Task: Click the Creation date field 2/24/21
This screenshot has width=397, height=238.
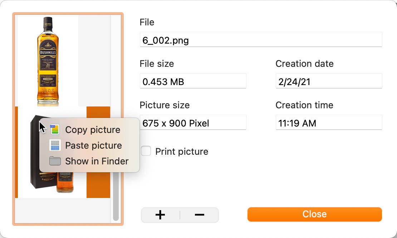Action: click(329, 81)
